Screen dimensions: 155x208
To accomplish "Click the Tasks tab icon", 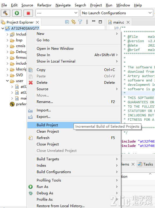I will pyautogui.click(x=140, y=164).
